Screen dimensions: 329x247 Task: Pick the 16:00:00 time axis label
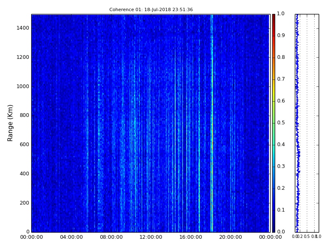(x=191, y=237)
